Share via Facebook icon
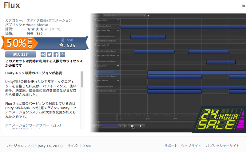This screenshot has width=247, height=152. pos(56,54)
